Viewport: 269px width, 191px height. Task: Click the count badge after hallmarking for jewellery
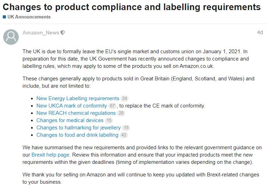(126, 128)
